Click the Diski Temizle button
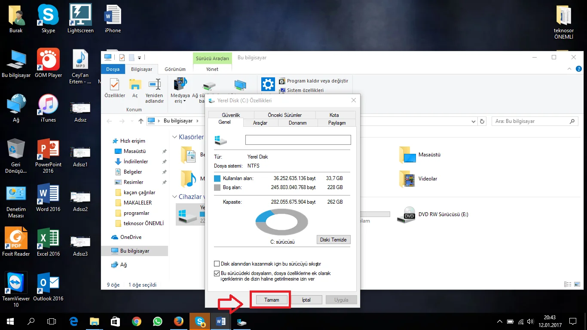The width and height of the screenshot is (587, 330). 333,240
